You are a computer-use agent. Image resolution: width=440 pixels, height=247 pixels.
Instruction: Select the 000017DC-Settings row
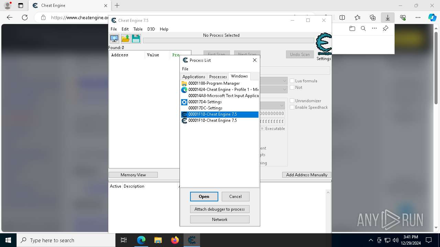220,108
